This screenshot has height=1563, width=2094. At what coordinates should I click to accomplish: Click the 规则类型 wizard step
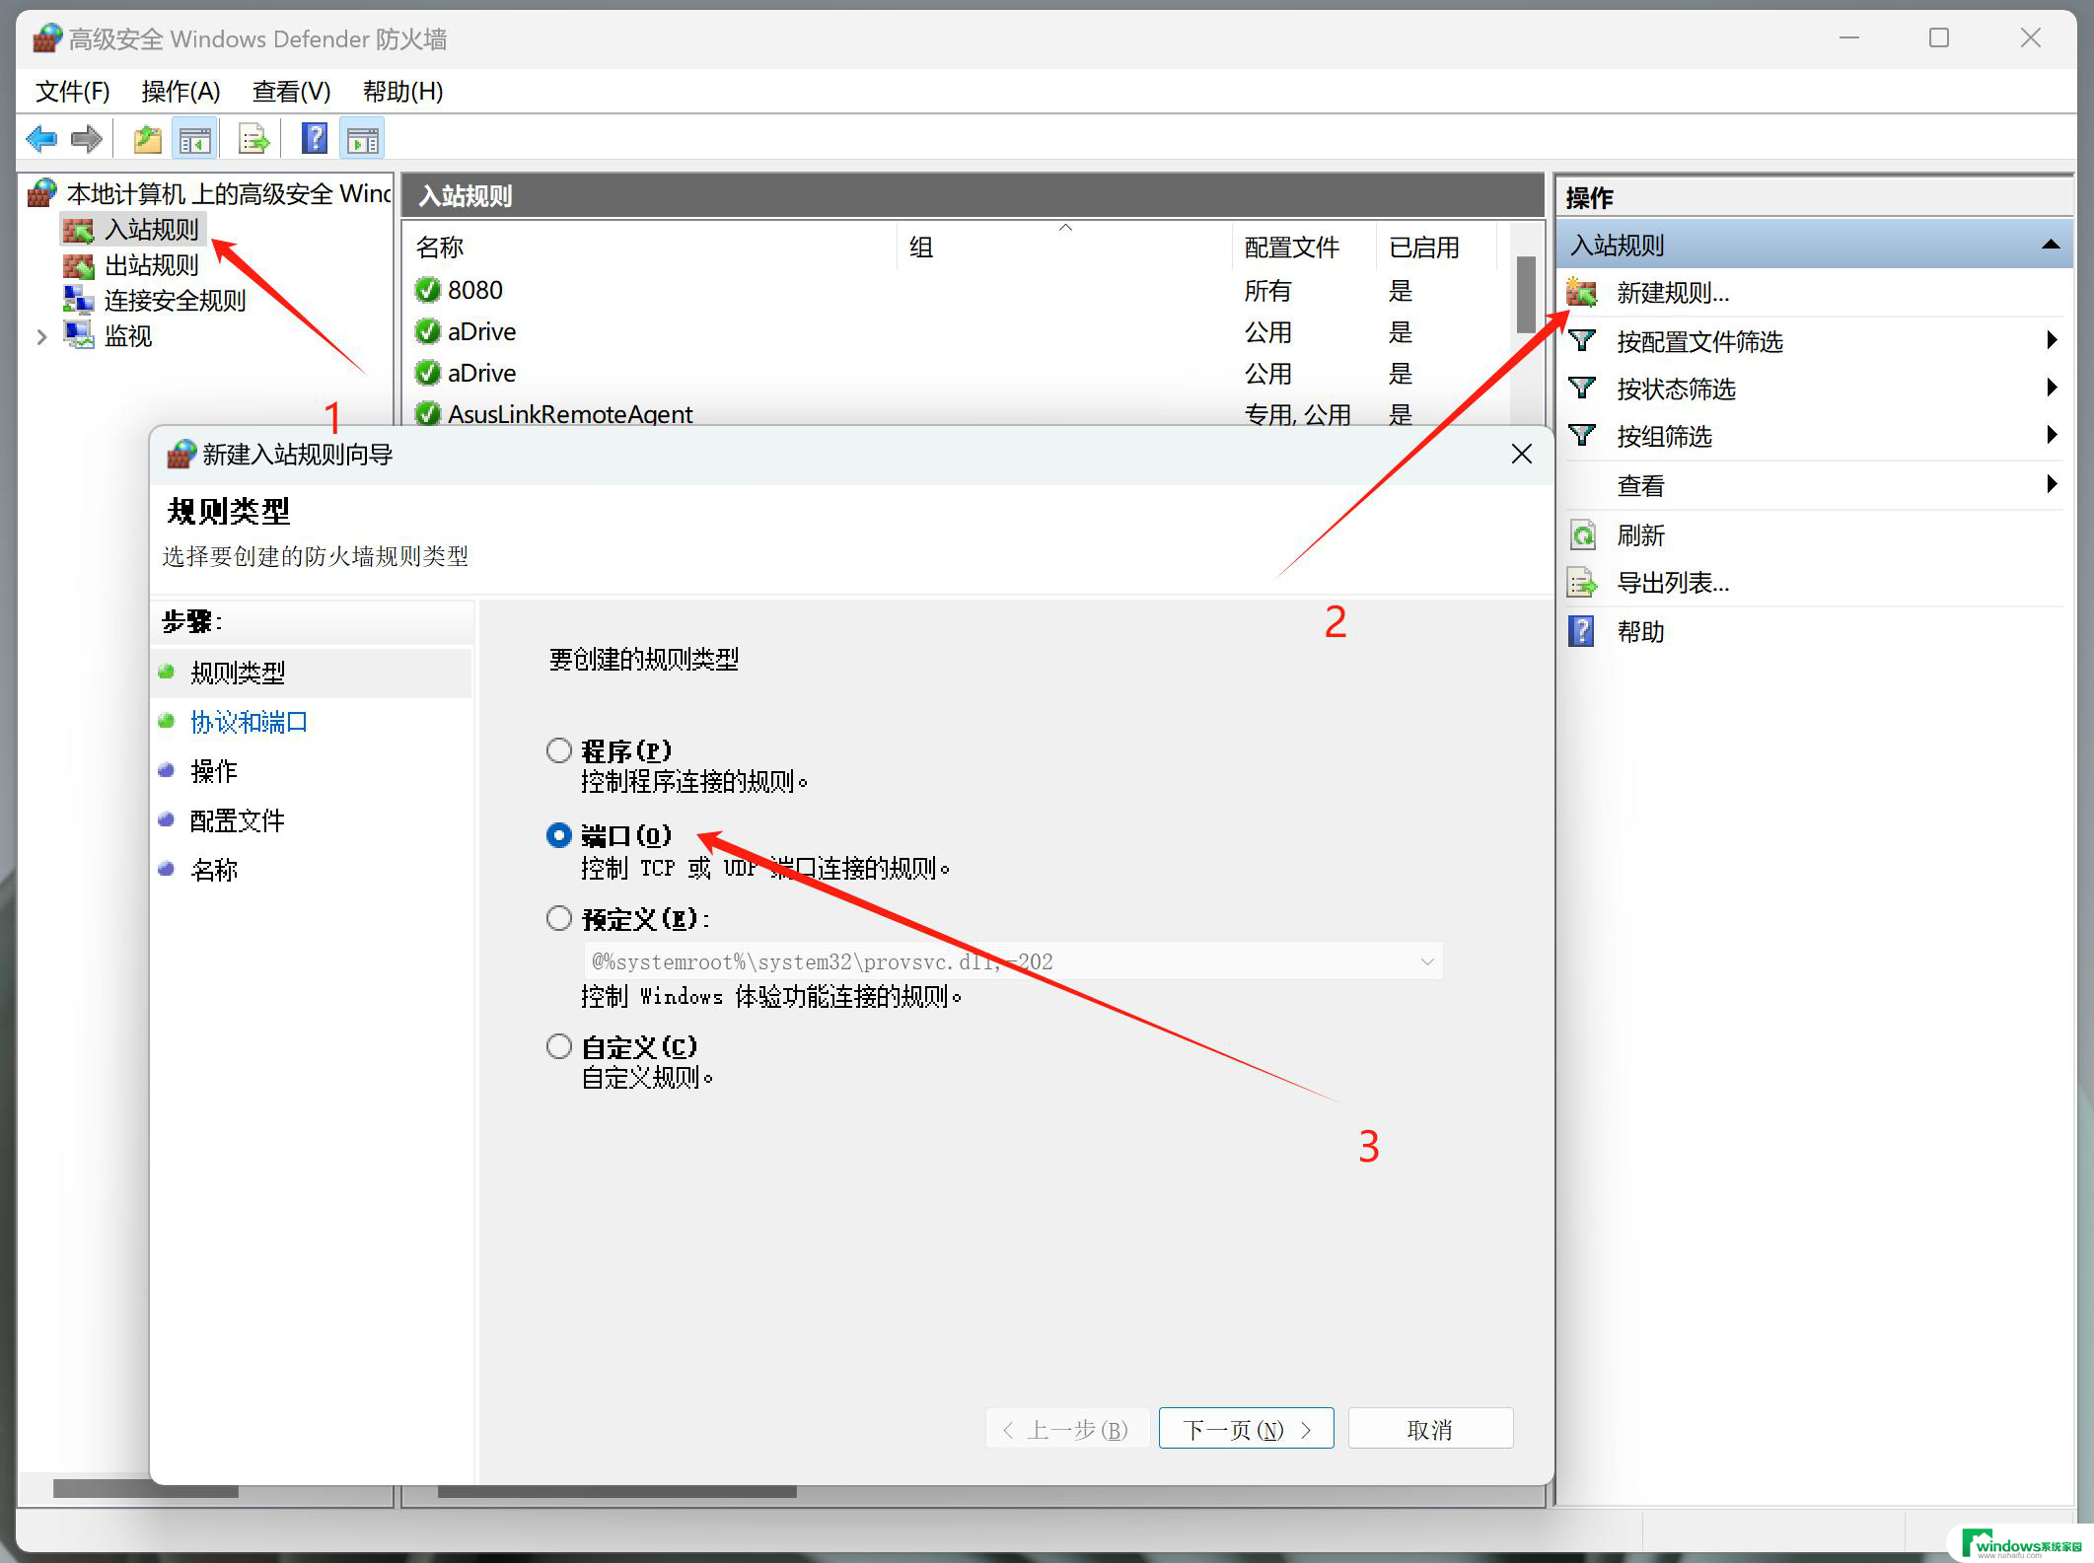[x=238, y=673]
